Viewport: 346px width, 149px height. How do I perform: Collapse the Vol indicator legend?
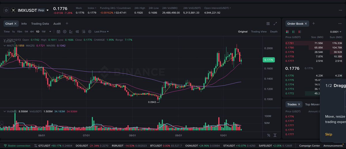coord(4,111)
